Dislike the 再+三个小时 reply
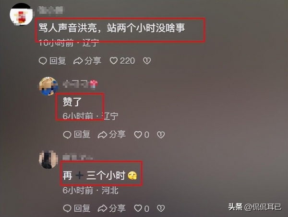 point(161,208)
